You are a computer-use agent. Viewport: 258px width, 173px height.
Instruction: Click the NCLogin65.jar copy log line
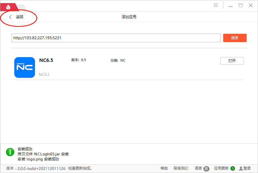coord(43,154)
